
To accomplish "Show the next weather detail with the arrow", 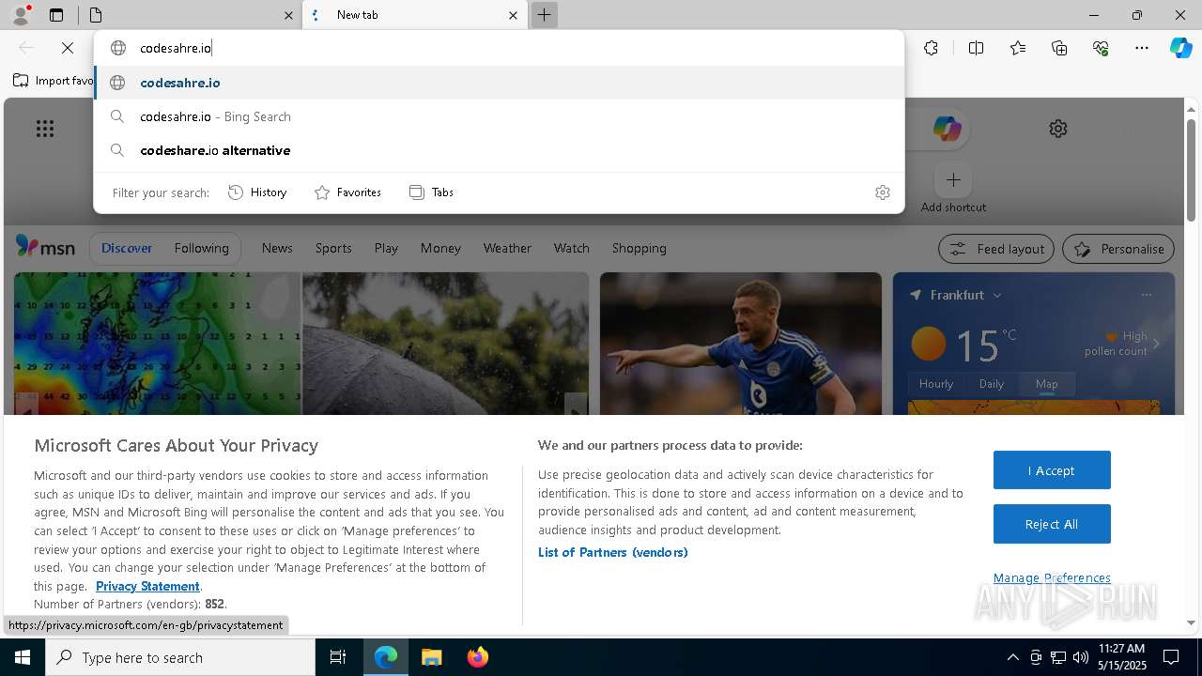I will point(1156,344).
